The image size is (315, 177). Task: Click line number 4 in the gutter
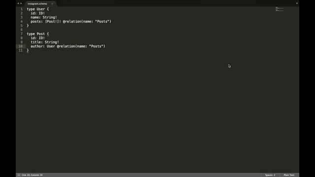[x=22, y=22]
